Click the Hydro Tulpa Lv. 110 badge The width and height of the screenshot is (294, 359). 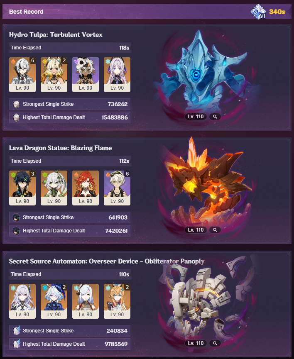pyautogui.click(x=196, y=117)
